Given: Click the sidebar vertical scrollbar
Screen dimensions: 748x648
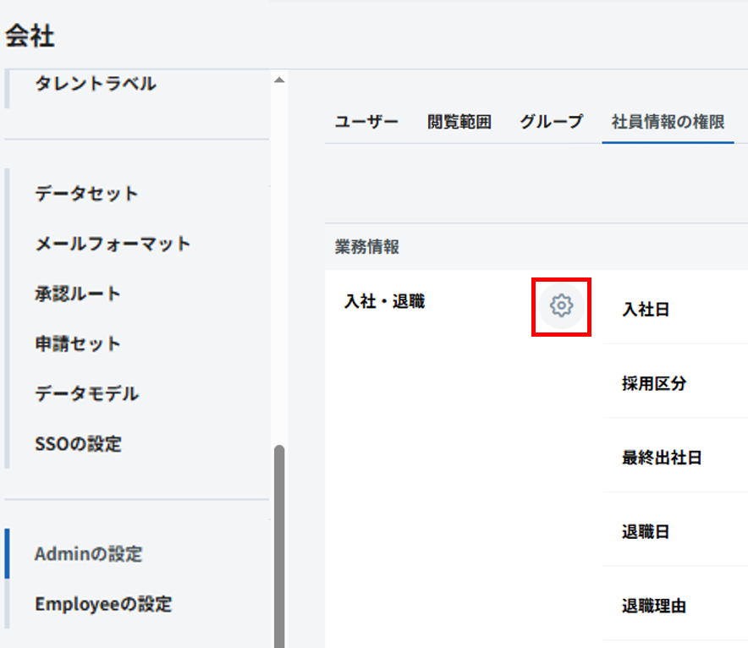Looking at the screenshot, I should 279,541.
